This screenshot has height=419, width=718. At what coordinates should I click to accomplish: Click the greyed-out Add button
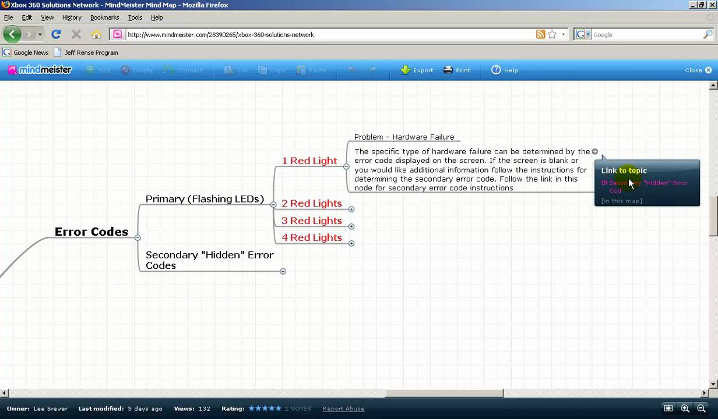tap(98, 70)
